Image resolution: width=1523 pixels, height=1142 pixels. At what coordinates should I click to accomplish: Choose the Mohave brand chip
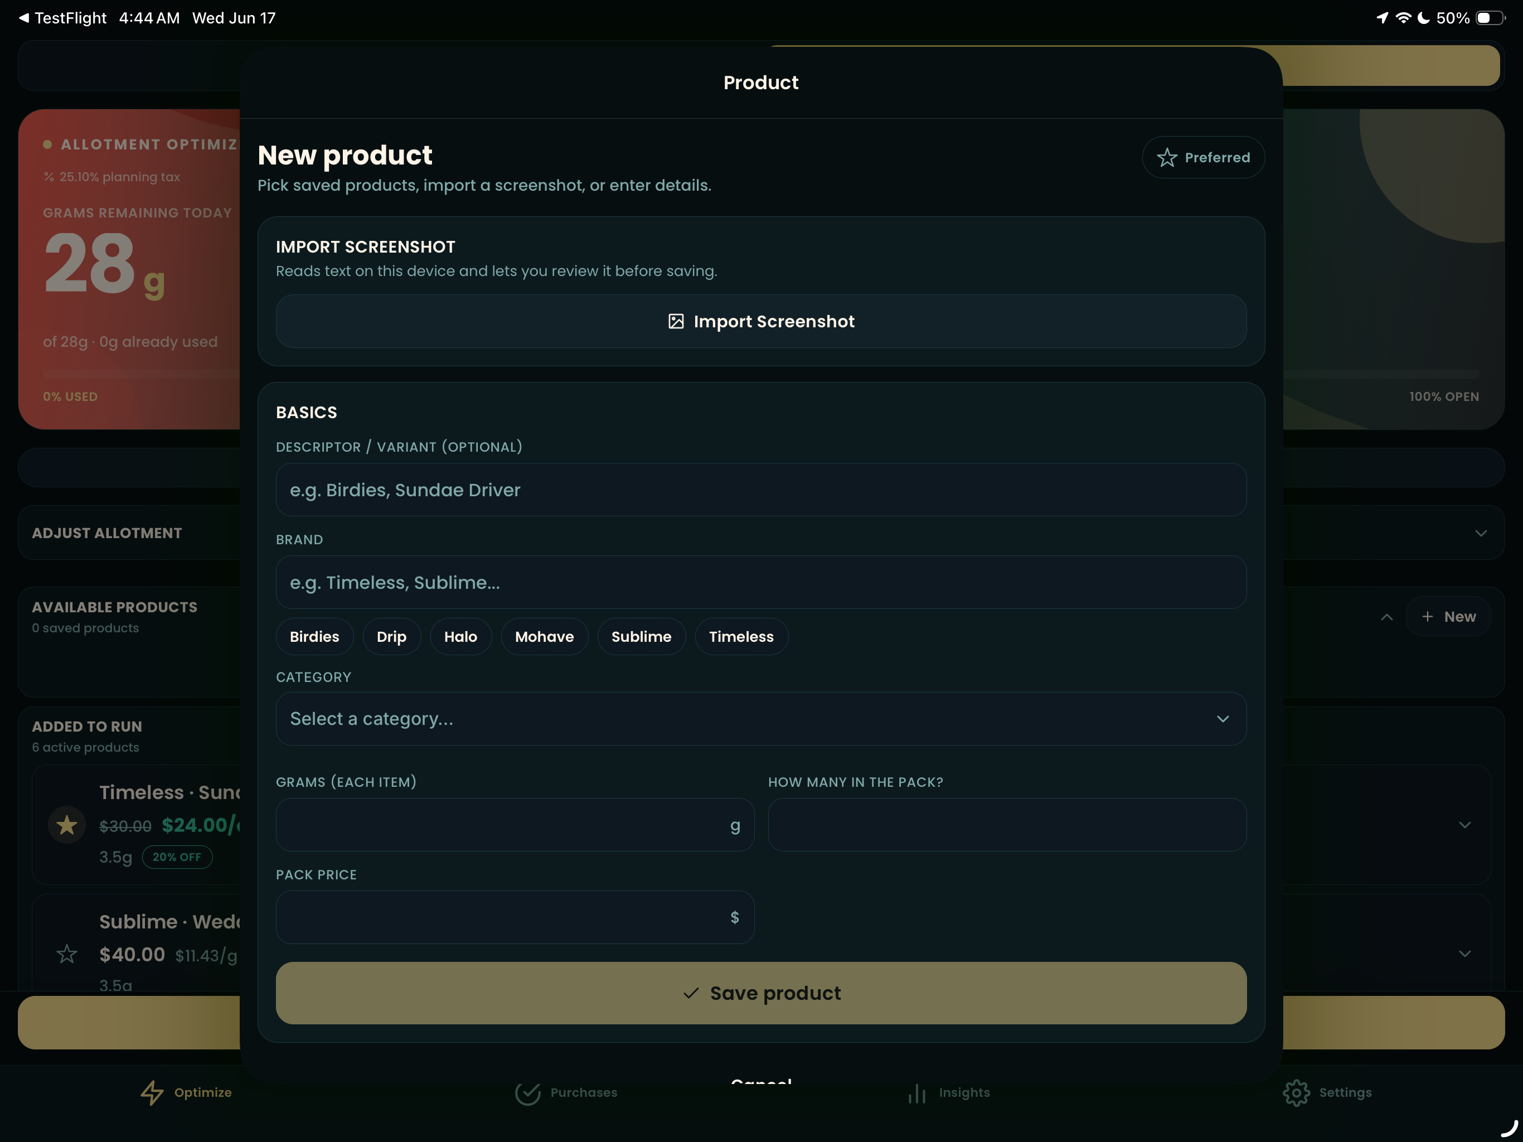[545, 636]
